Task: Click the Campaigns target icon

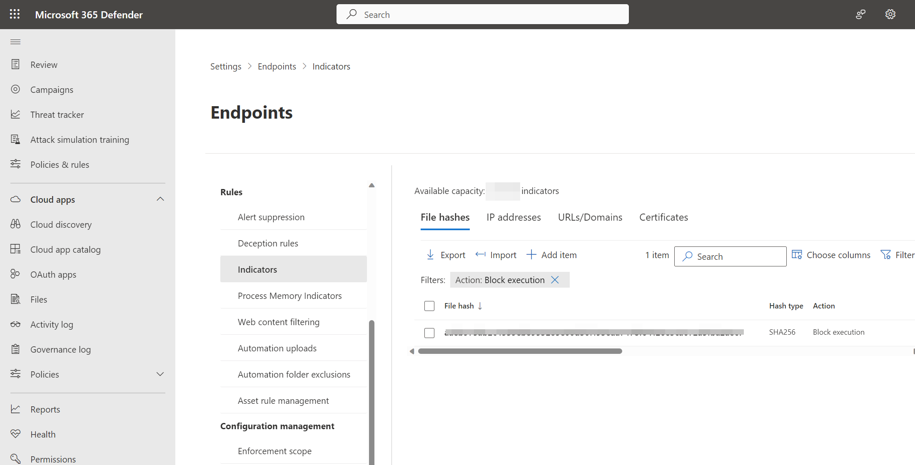Action: point(15,89)
